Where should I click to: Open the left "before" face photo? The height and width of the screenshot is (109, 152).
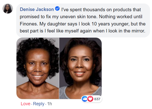tap(38, 68)
